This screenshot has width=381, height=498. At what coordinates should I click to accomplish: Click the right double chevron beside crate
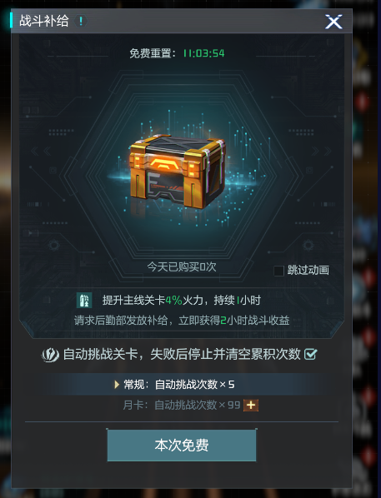click(x=322, y=152)
